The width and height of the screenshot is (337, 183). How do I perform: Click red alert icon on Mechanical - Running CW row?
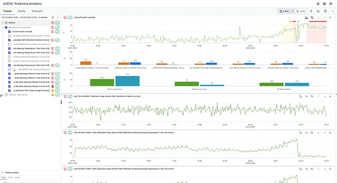(x=52, y=27)
